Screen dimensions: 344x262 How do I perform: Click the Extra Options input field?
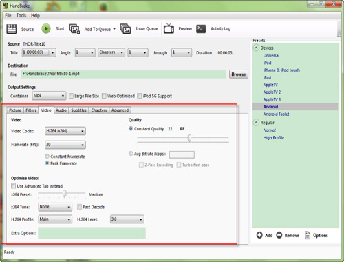[92, 233]
